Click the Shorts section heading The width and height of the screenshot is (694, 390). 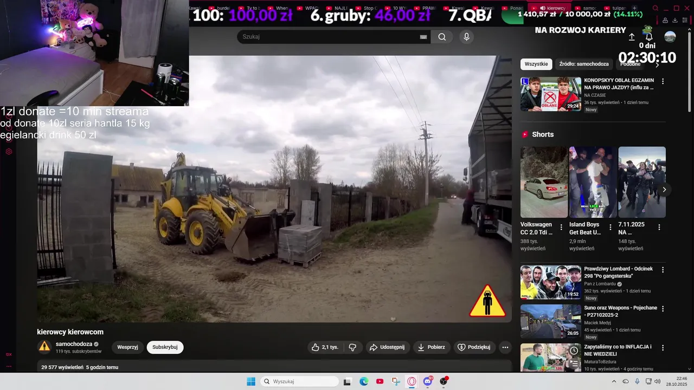pos(543,134)
